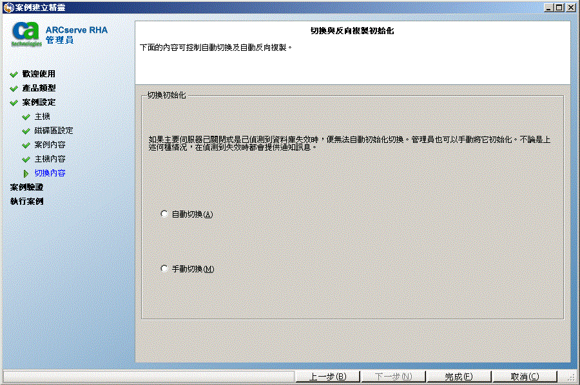Click the green checkmark beside 歡迎使用
This screenshot has height=385, width=580.
pos(14,74)
